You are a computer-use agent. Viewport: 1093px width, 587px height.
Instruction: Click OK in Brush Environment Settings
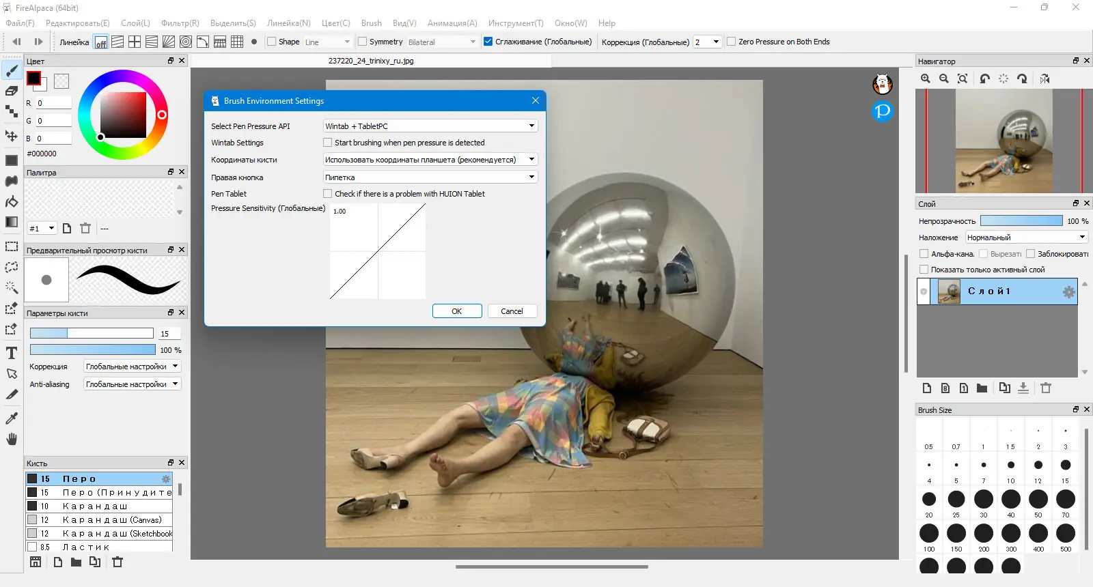pos(457,311)
